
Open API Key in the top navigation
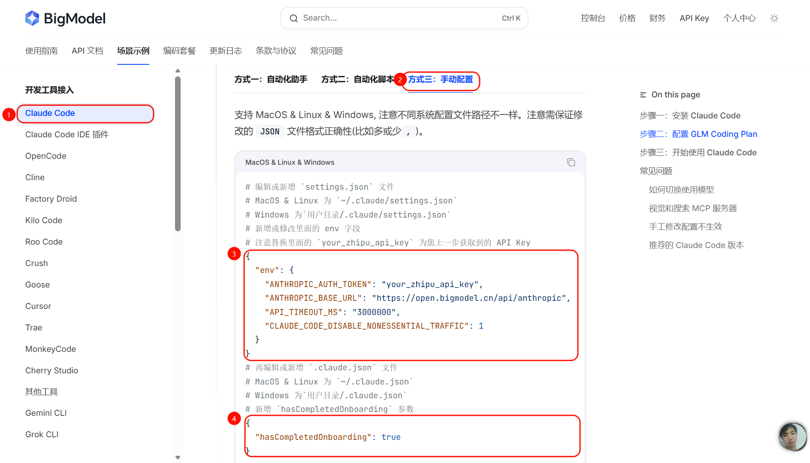pyautogui.click(x=694, y=18)
